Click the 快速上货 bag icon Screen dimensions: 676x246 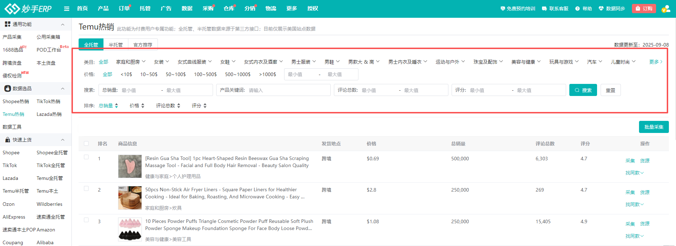click(7, 140)
